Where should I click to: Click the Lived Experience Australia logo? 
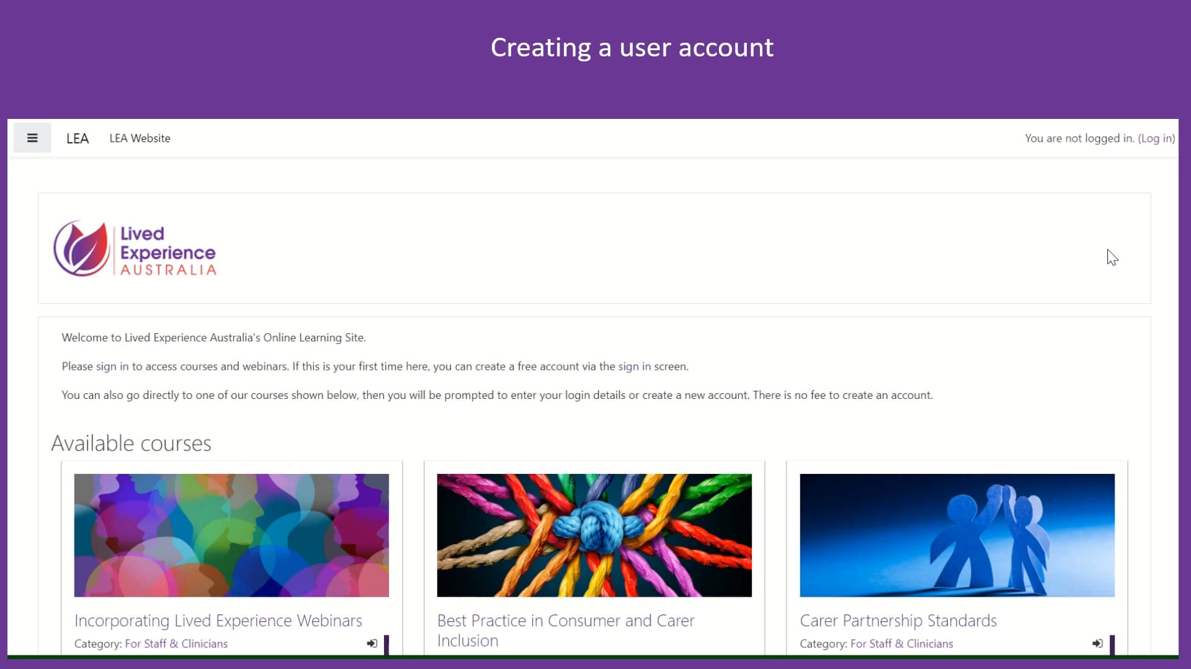pyautogui.click(x=135, y=248)
